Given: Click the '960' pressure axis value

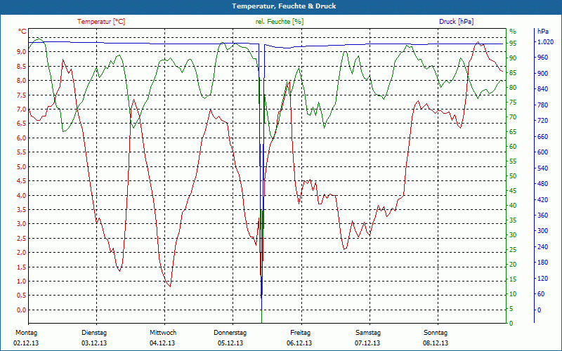Looking at the screenshot, I should tap(543, 58).
